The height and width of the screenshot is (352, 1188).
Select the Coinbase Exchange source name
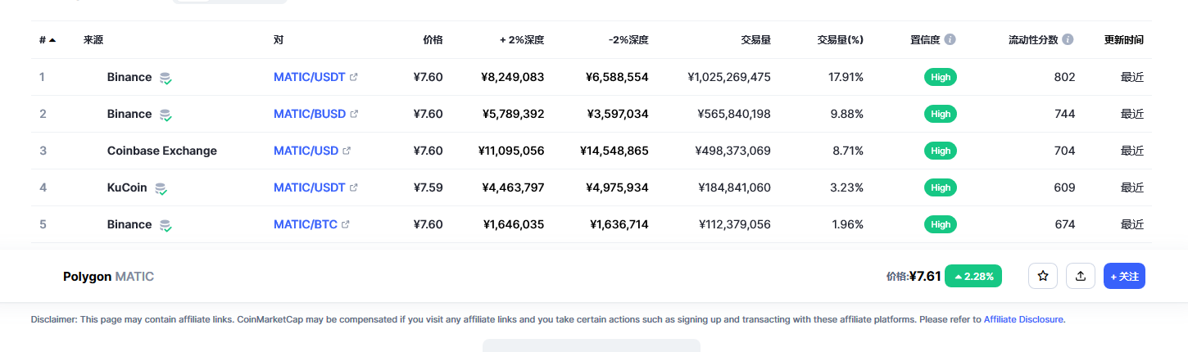click(x=162, y=151)
